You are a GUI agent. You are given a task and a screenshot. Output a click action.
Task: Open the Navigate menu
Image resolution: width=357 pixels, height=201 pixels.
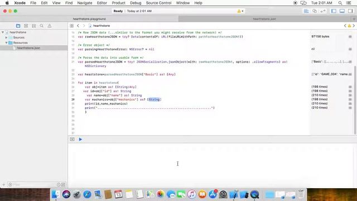pos(84,3)
